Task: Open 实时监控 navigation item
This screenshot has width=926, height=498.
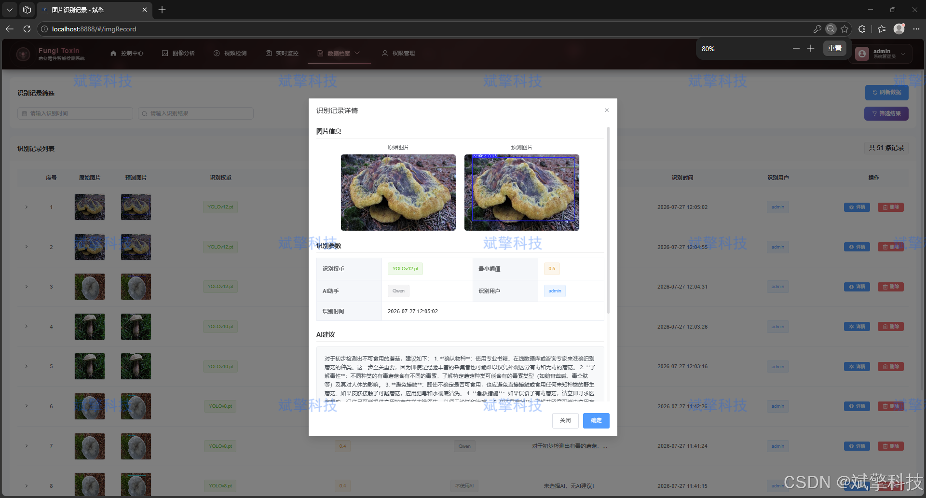Action: (x=282, y=53)
